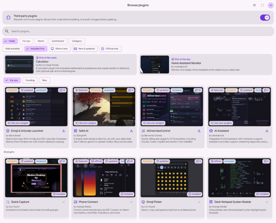Click Like your plugins badge on Sathi.AI
Screen dimensions: 276x223
click(86, 123)
